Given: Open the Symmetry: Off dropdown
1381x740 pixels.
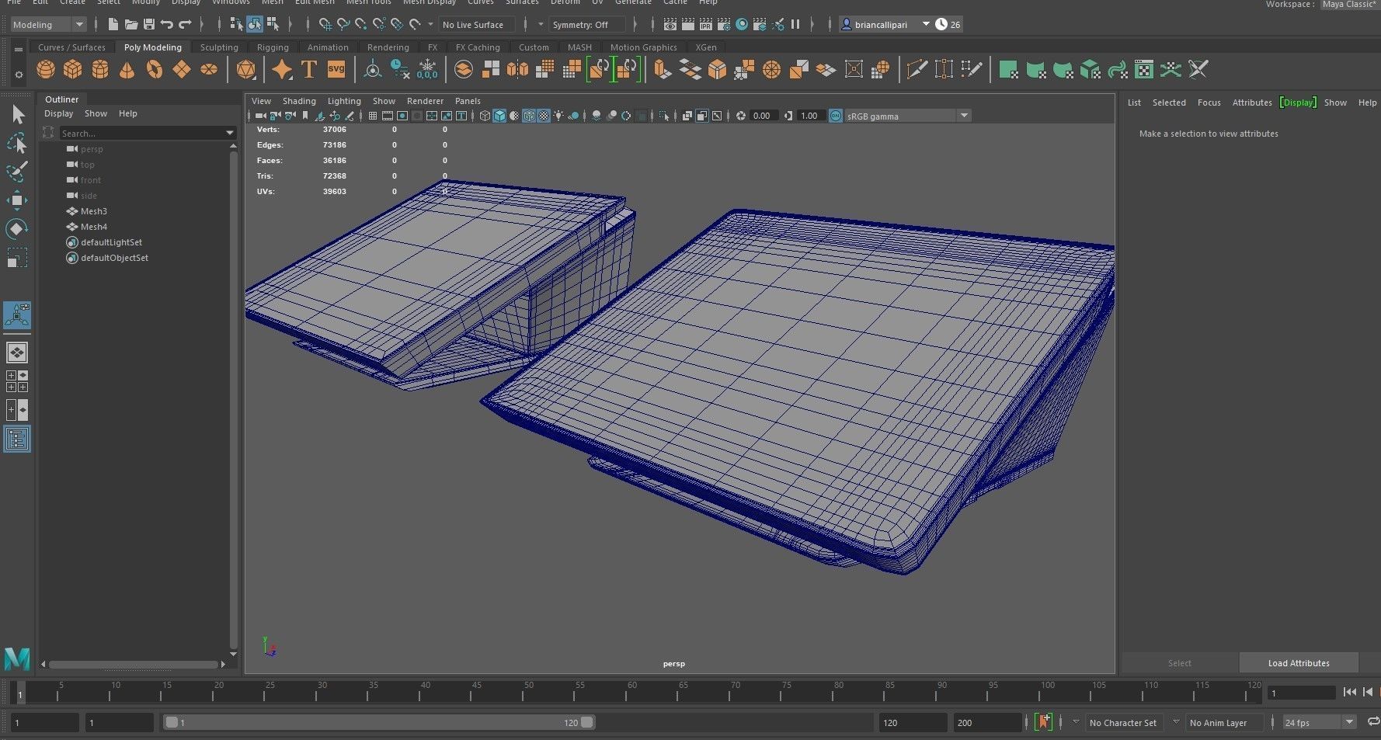Looking at the screenshot, I should [x=586, y=25].
